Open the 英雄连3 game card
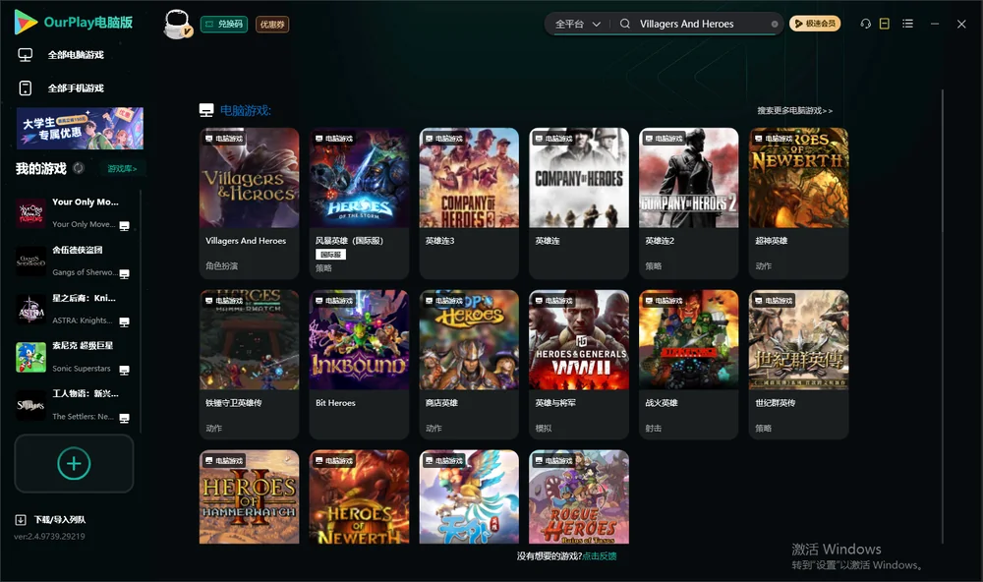This screenshot has width=983, height=582. [469, 204]
